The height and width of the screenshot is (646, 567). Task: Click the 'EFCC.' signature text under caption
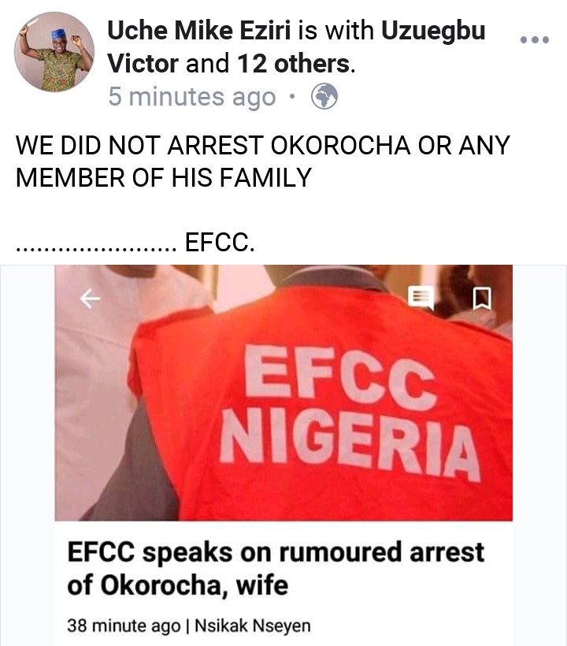220,244
